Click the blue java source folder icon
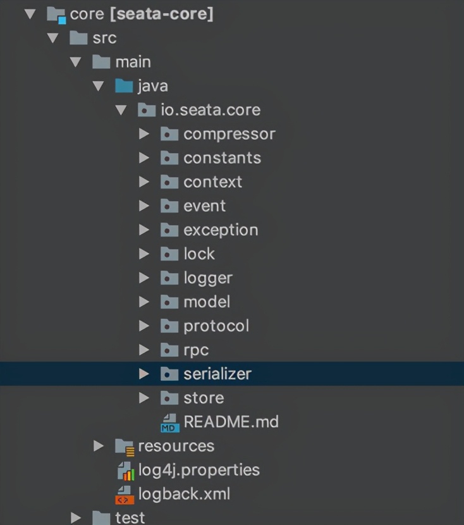464x525 pixels. tap(124, 86)
